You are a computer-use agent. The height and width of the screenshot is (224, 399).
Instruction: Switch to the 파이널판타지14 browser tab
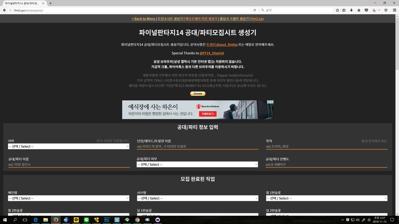(x=23, y=3)
